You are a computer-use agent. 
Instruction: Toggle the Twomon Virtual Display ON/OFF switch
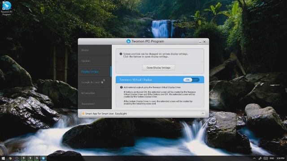click(x=191, y=80)
